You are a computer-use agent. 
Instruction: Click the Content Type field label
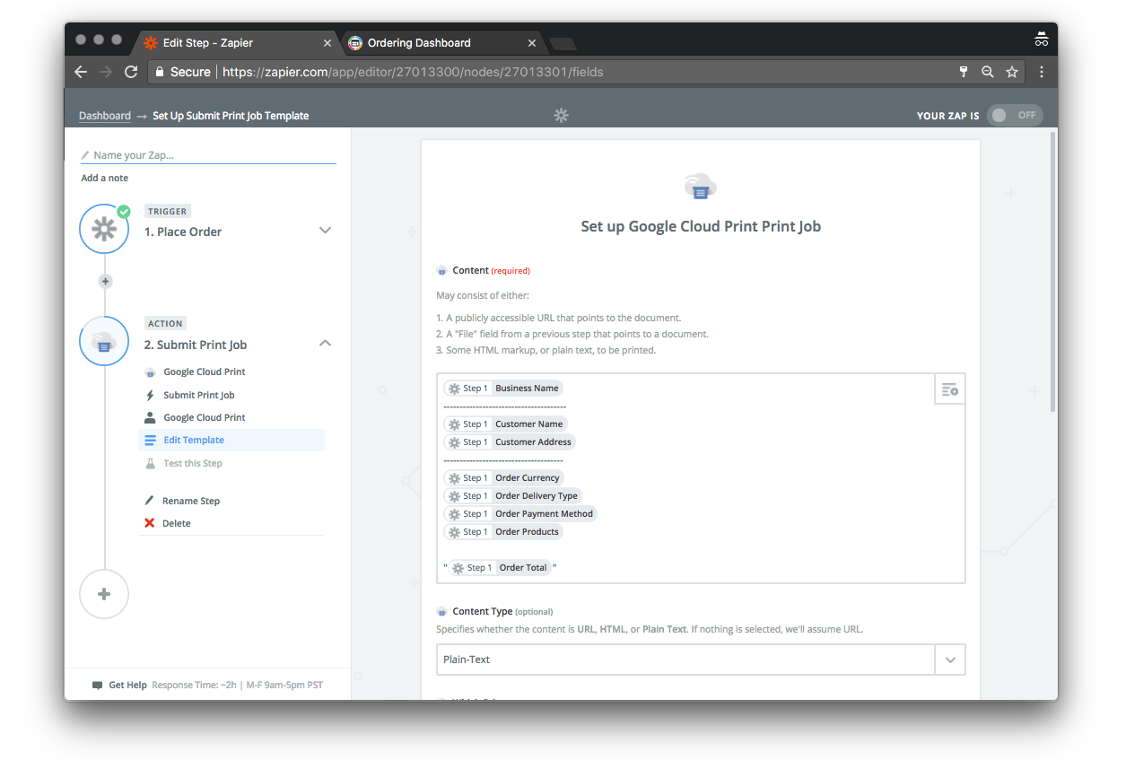click(483, 611)
